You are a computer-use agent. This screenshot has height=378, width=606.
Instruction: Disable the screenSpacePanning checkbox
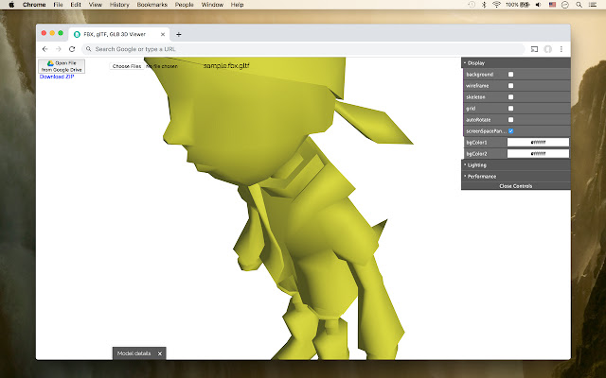tap(511, 131)
